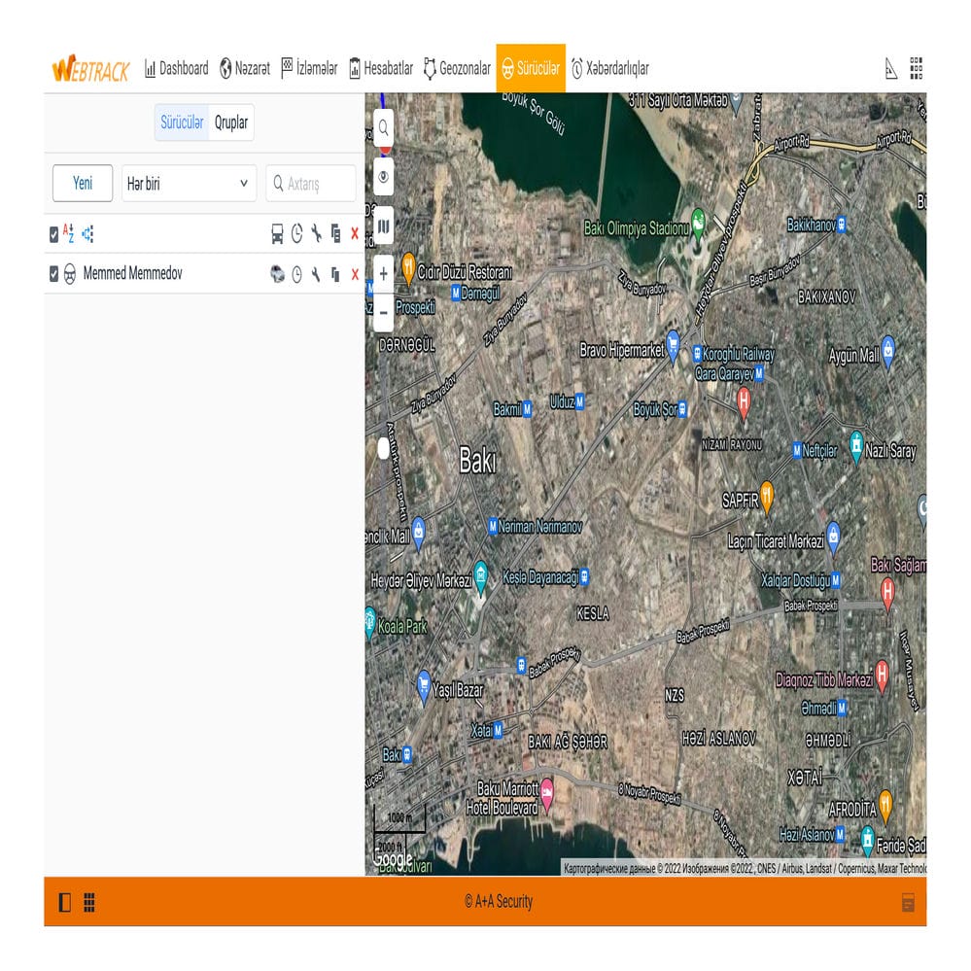971x971 pixels.
Task: Switch to the Qruplar tab
Action: 231,123
